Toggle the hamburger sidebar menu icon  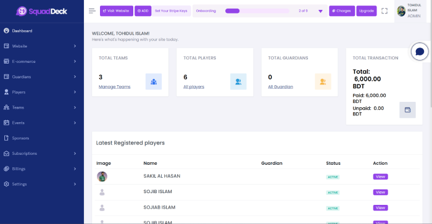92,11
